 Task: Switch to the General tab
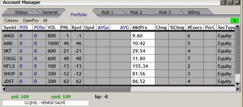[x=50, y=12]
